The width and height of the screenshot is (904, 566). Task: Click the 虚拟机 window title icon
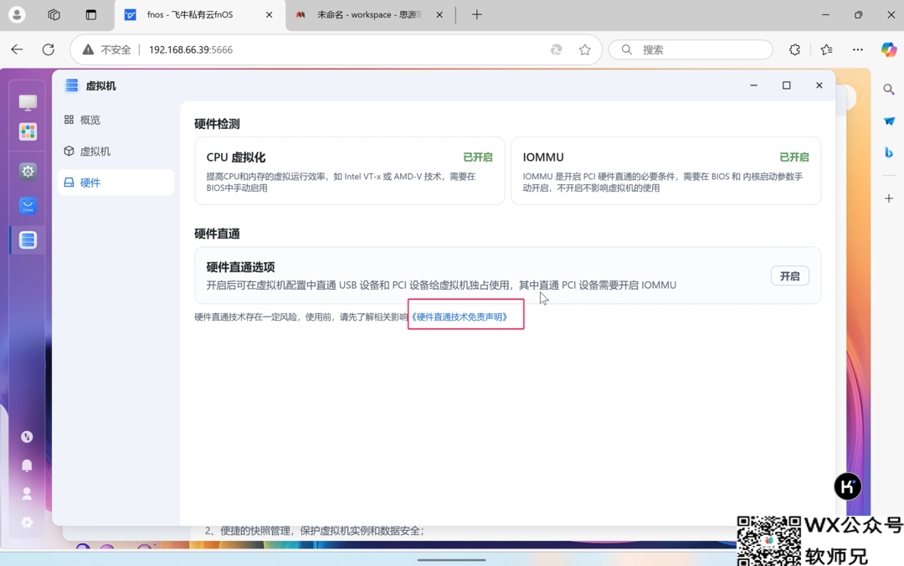pos(71,85)
